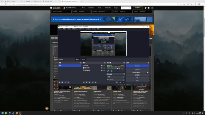Open OBS settings from controls panel
Viewport: 205px width, 115px height.
tap(137, 78)
